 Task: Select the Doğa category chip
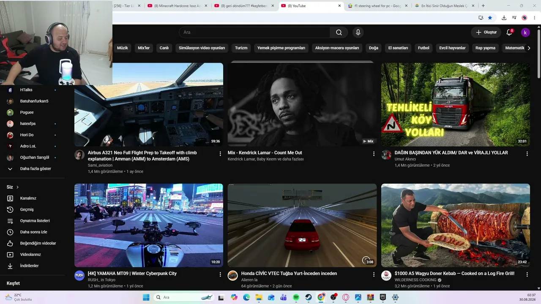[374, 48]
